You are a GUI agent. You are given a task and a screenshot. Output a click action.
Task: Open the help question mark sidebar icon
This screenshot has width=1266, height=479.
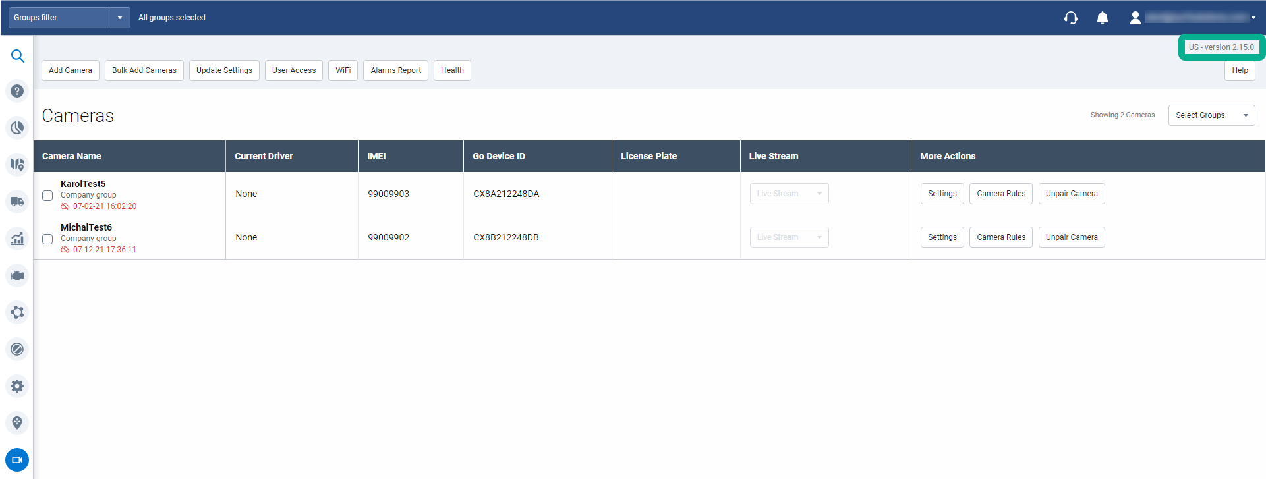coord(17,91)
